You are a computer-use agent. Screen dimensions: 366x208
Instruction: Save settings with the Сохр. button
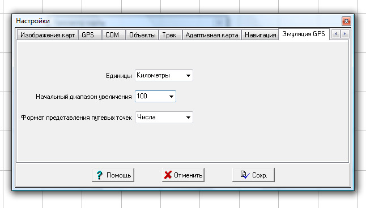pyautogui.click(x=253, y=175)
